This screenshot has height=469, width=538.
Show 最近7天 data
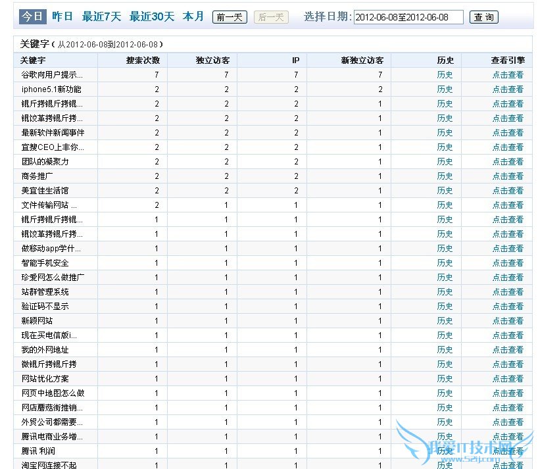101,16
